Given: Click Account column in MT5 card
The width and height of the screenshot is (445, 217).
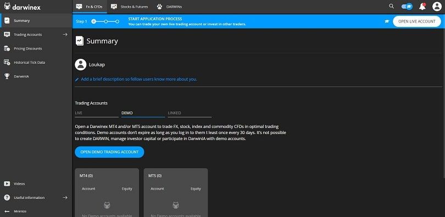Looking at the screenshot, I should pyautogui.click(x=157, y=188).
